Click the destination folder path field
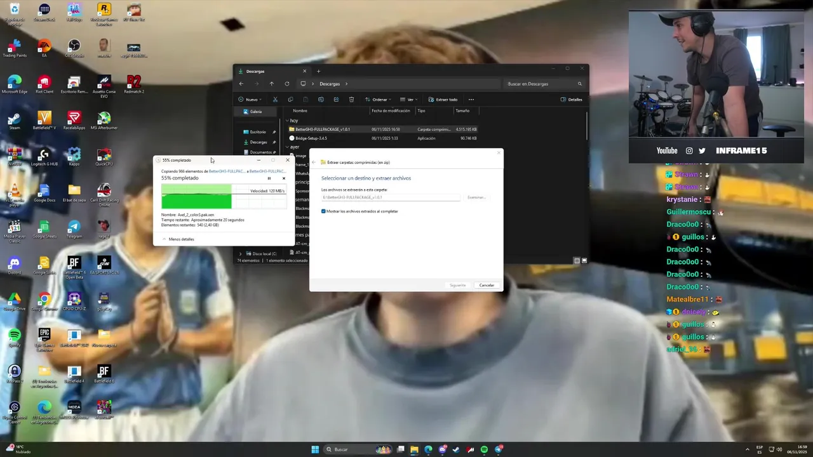This screenshot has height=457, width=813. pyautogui.click(x=391, y=197)
